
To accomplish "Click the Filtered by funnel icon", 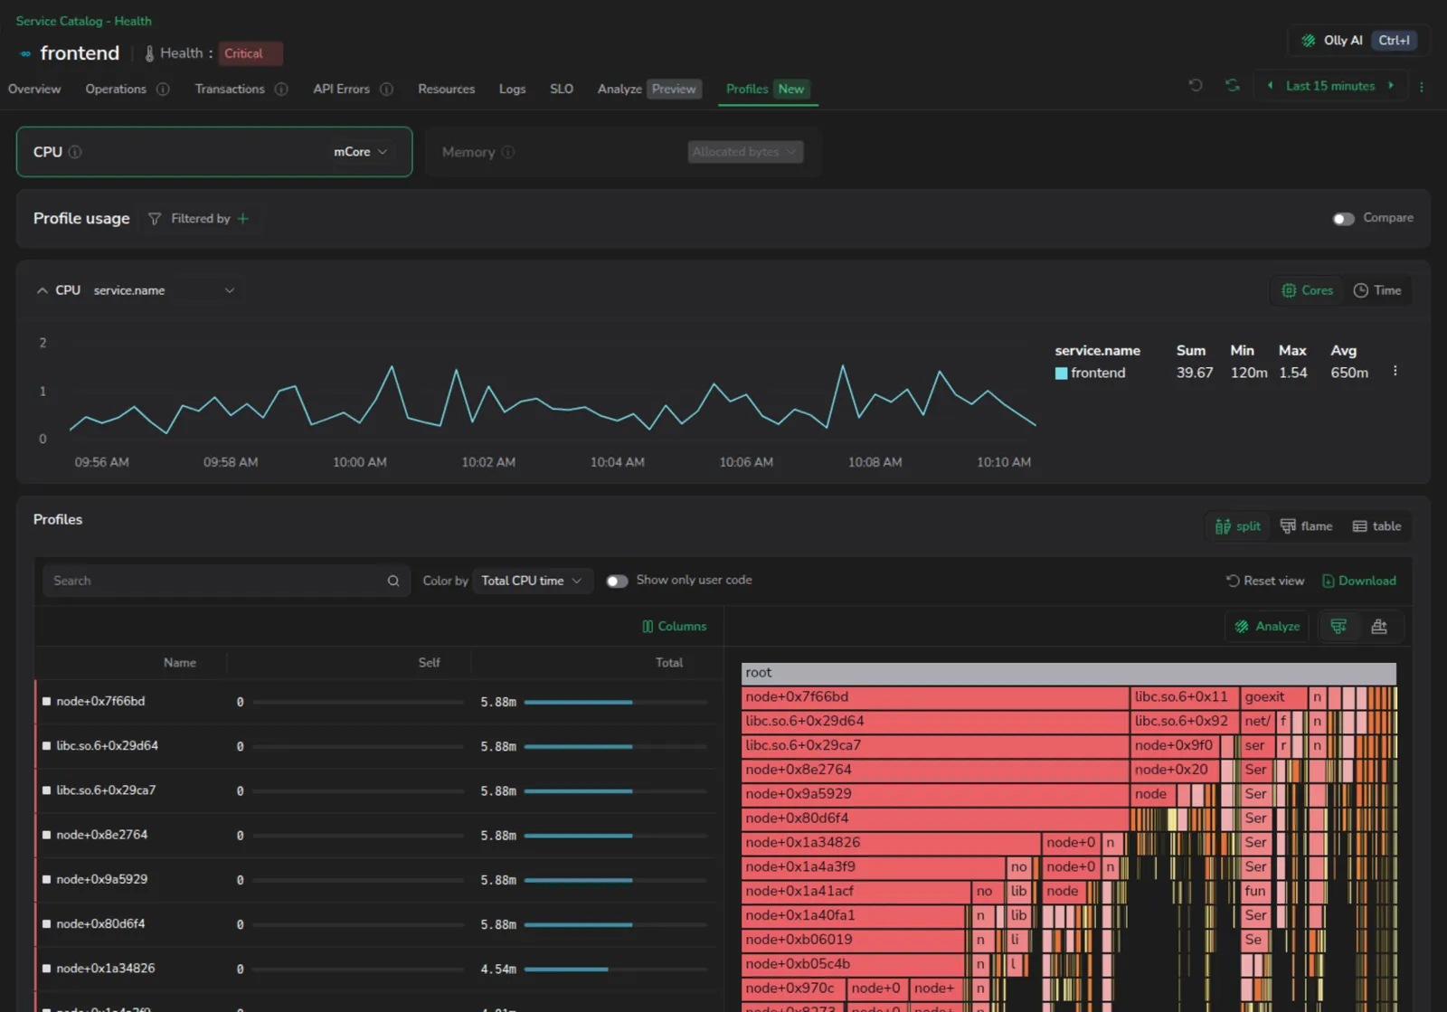I will pos(155,219).
